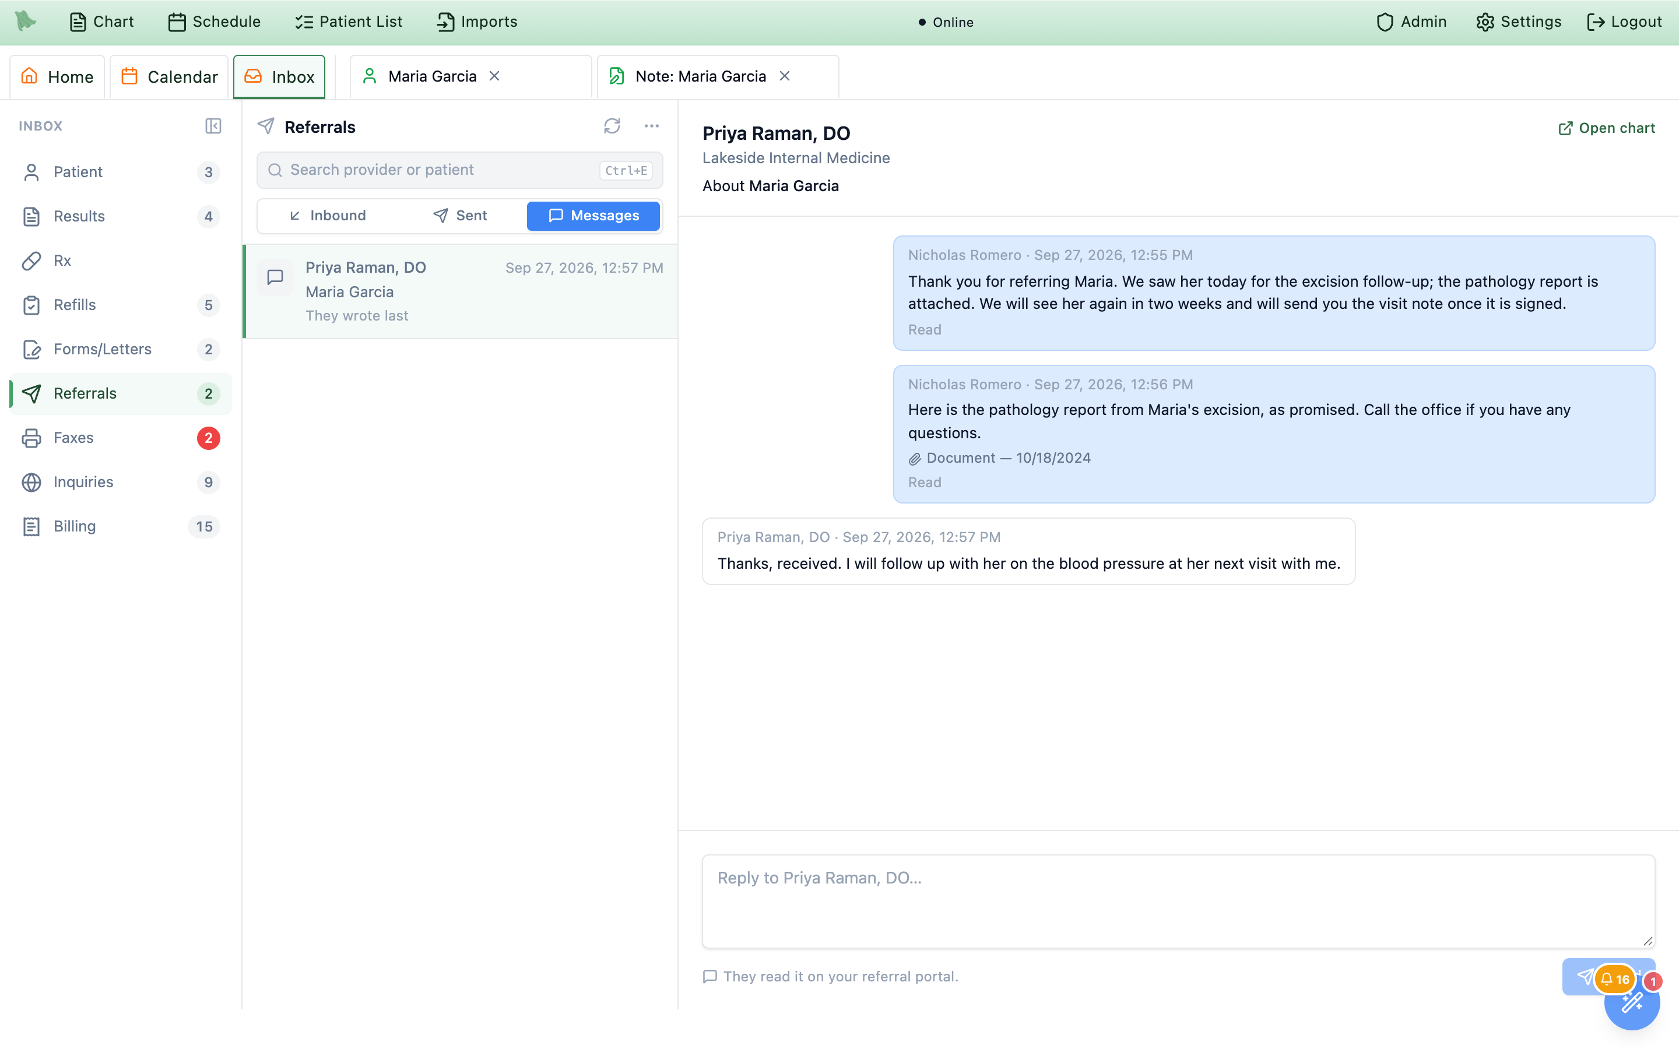Open Patient List from the top navigation
The width and height of the screenshot is (1679, 1049).
348,22
